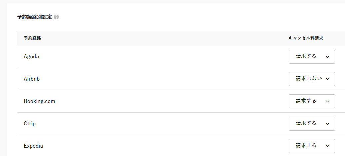Click the Agoda row label
The width and height of the screenshot is (345, 156).
coord(31,57)
